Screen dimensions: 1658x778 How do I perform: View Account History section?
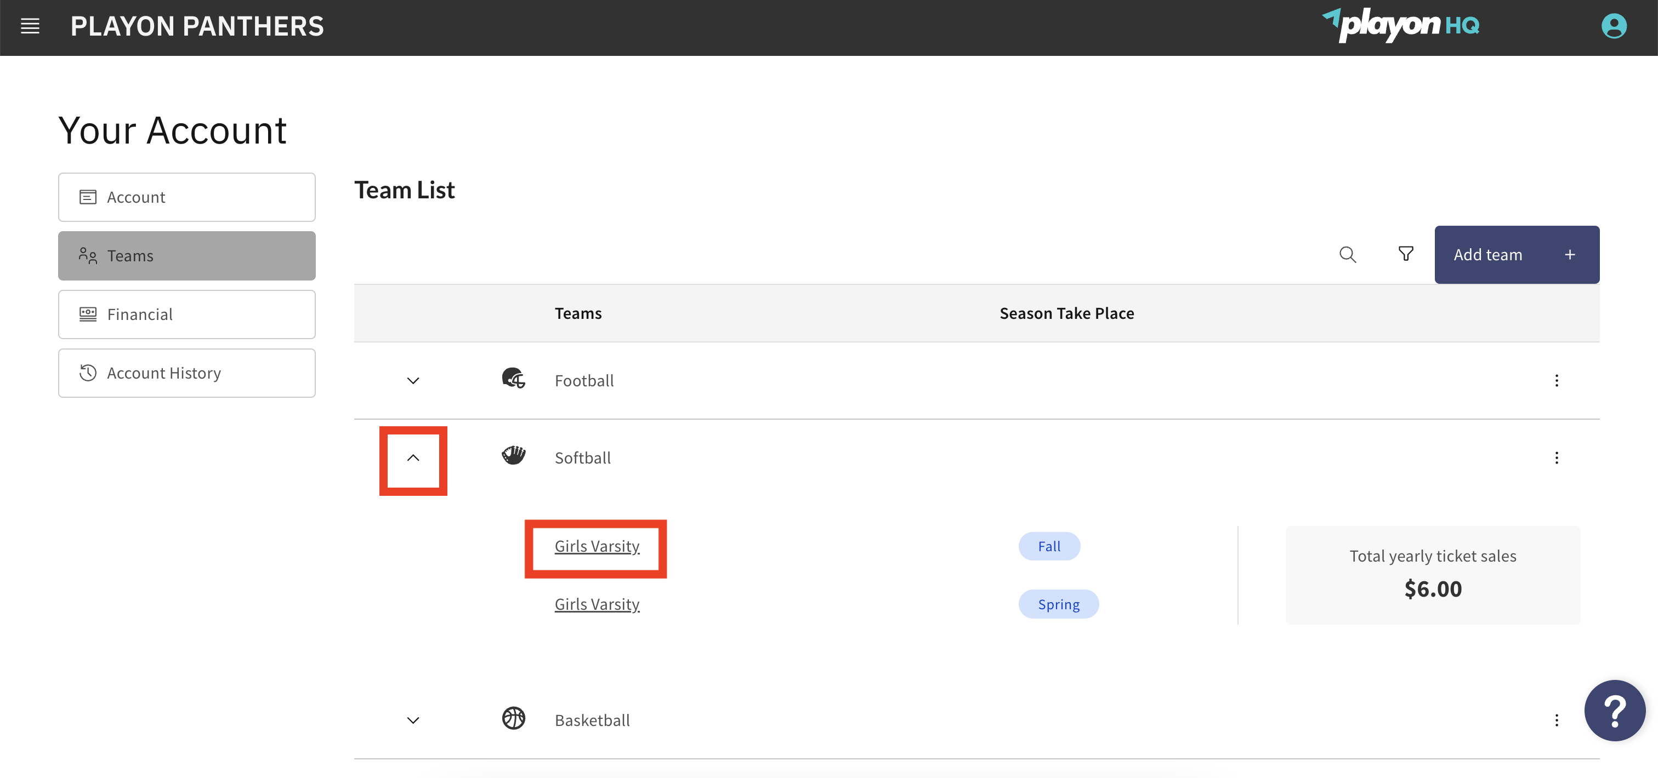[186, 373]
